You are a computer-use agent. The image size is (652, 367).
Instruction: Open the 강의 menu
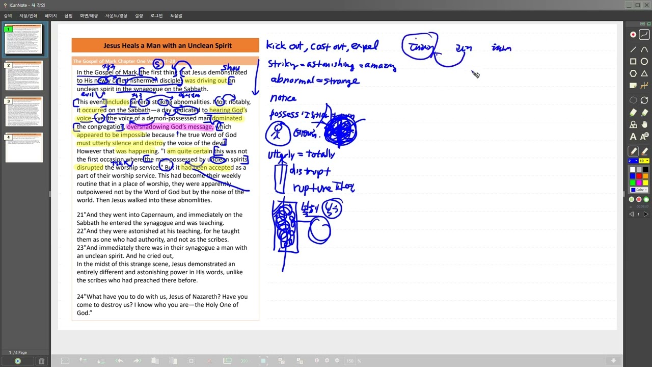(8, 16)
